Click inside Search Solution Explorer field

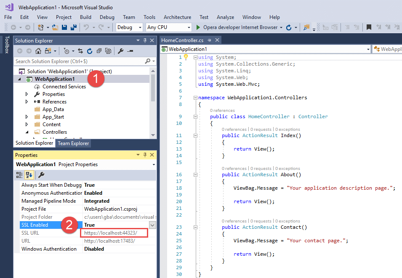click(x=80, y=61)
